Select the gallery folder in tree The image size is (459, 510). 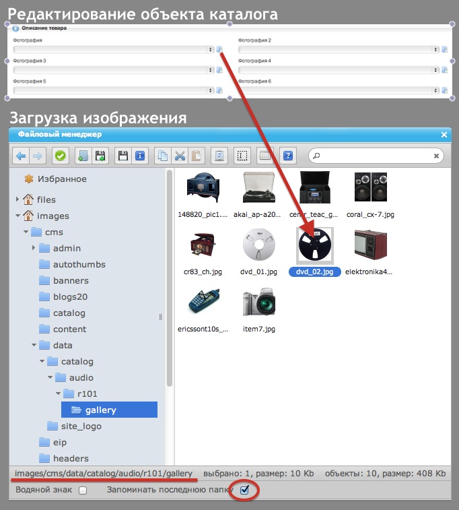tap(109, 410)
